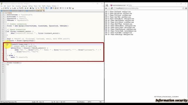
Task: Click the synchronize horizontal scrolling icon
Action: coord(43,8)
